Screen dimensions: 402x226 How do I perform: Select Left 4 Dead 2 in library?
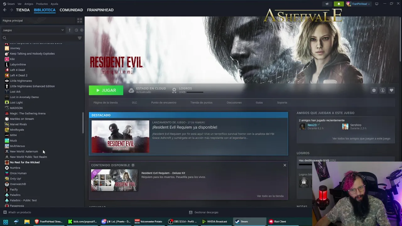click(x=19, y=75)
